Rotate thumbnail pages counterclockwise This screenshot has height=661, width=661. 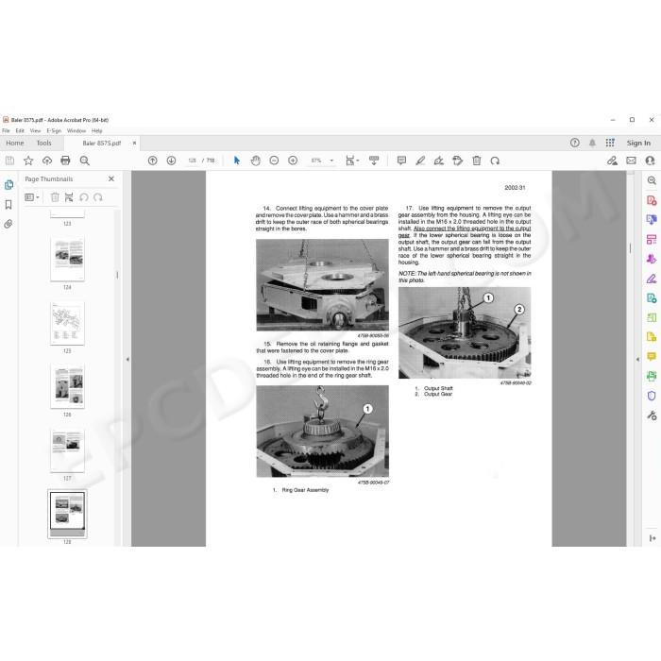pos(83,197)
